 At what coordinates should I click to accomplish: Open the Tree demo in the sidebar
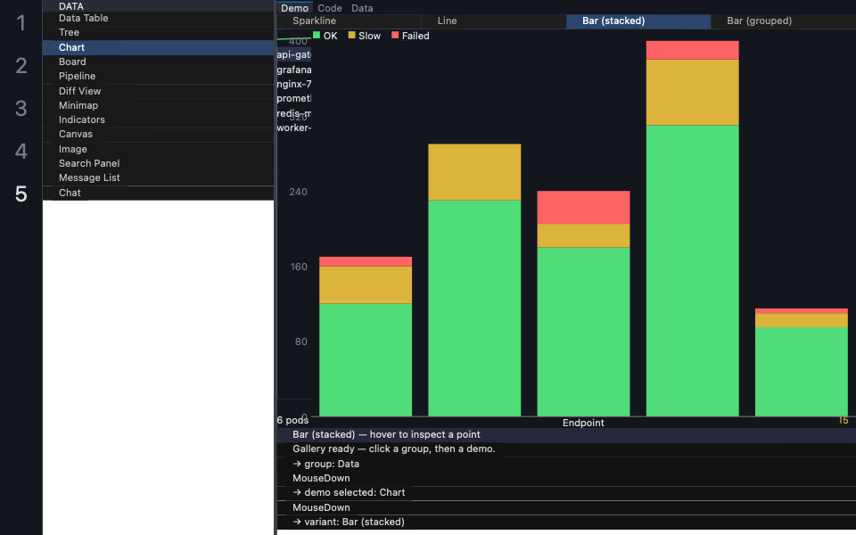[x=159, y=33]
